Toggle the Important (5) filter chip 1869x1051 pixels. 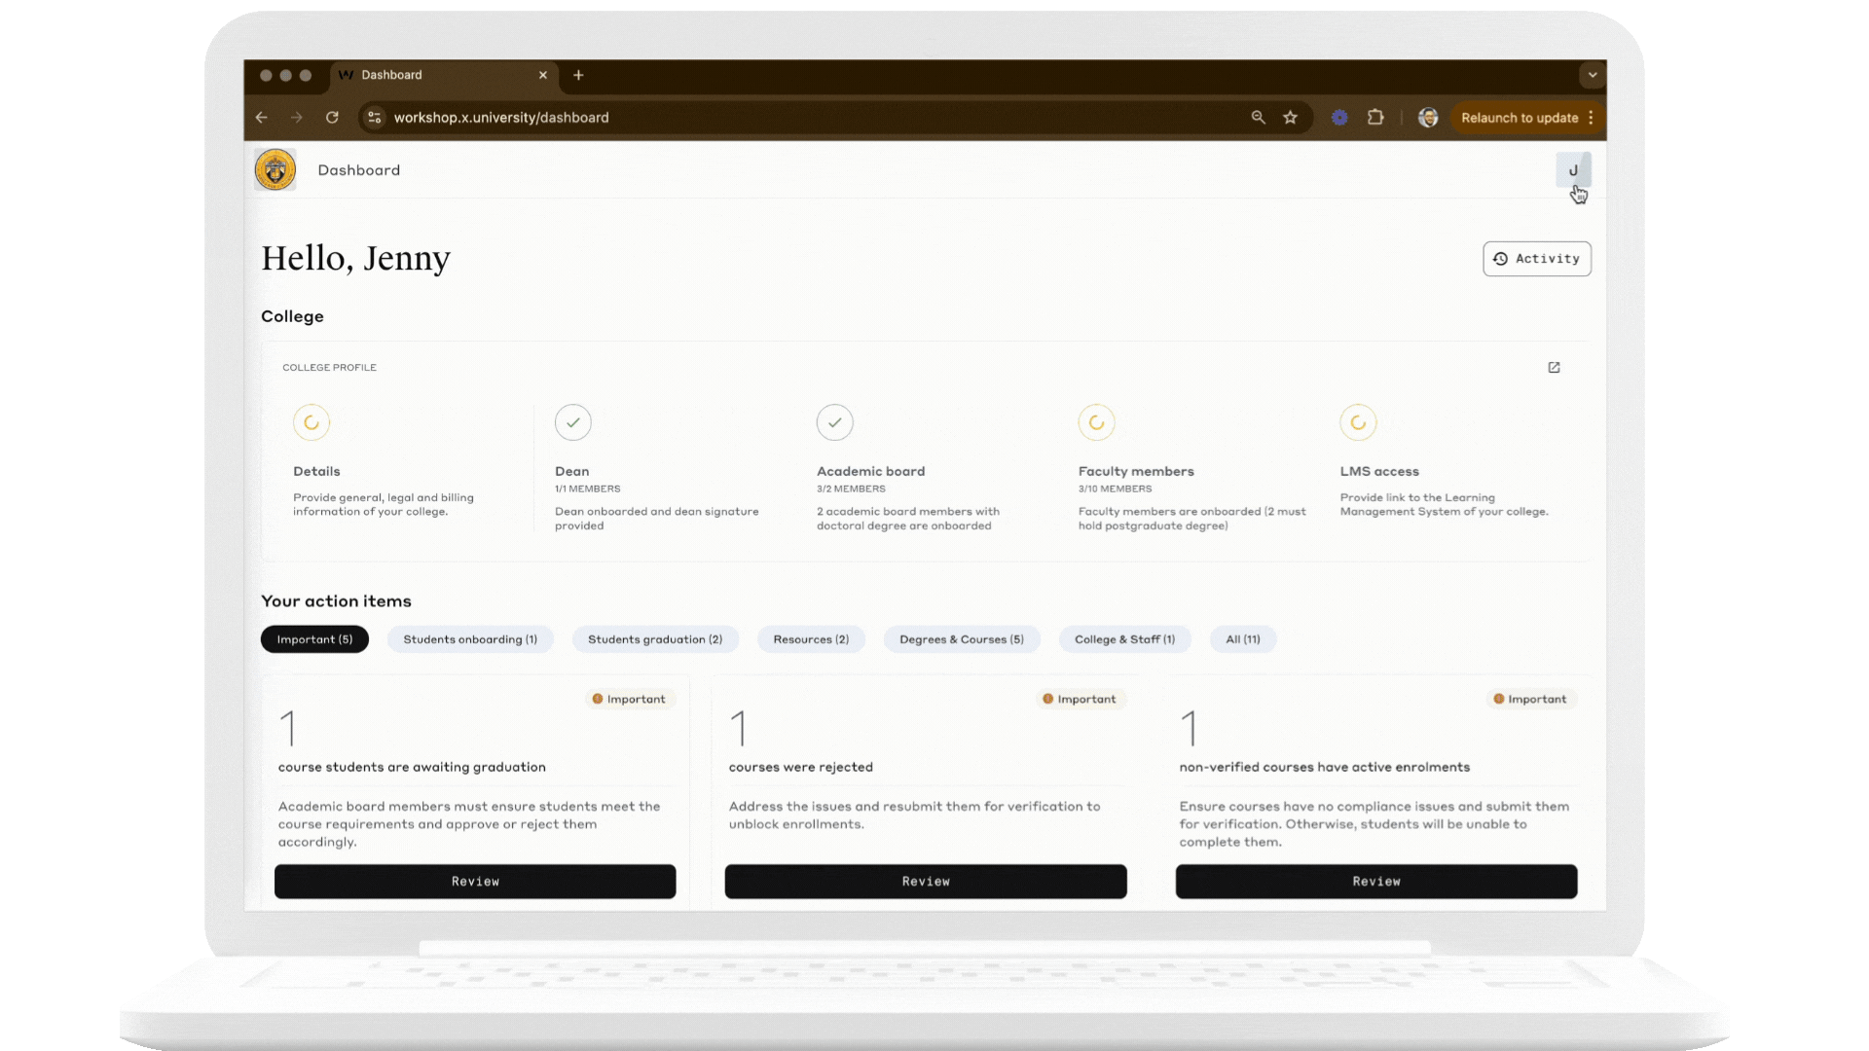click(x=313, y=639)
